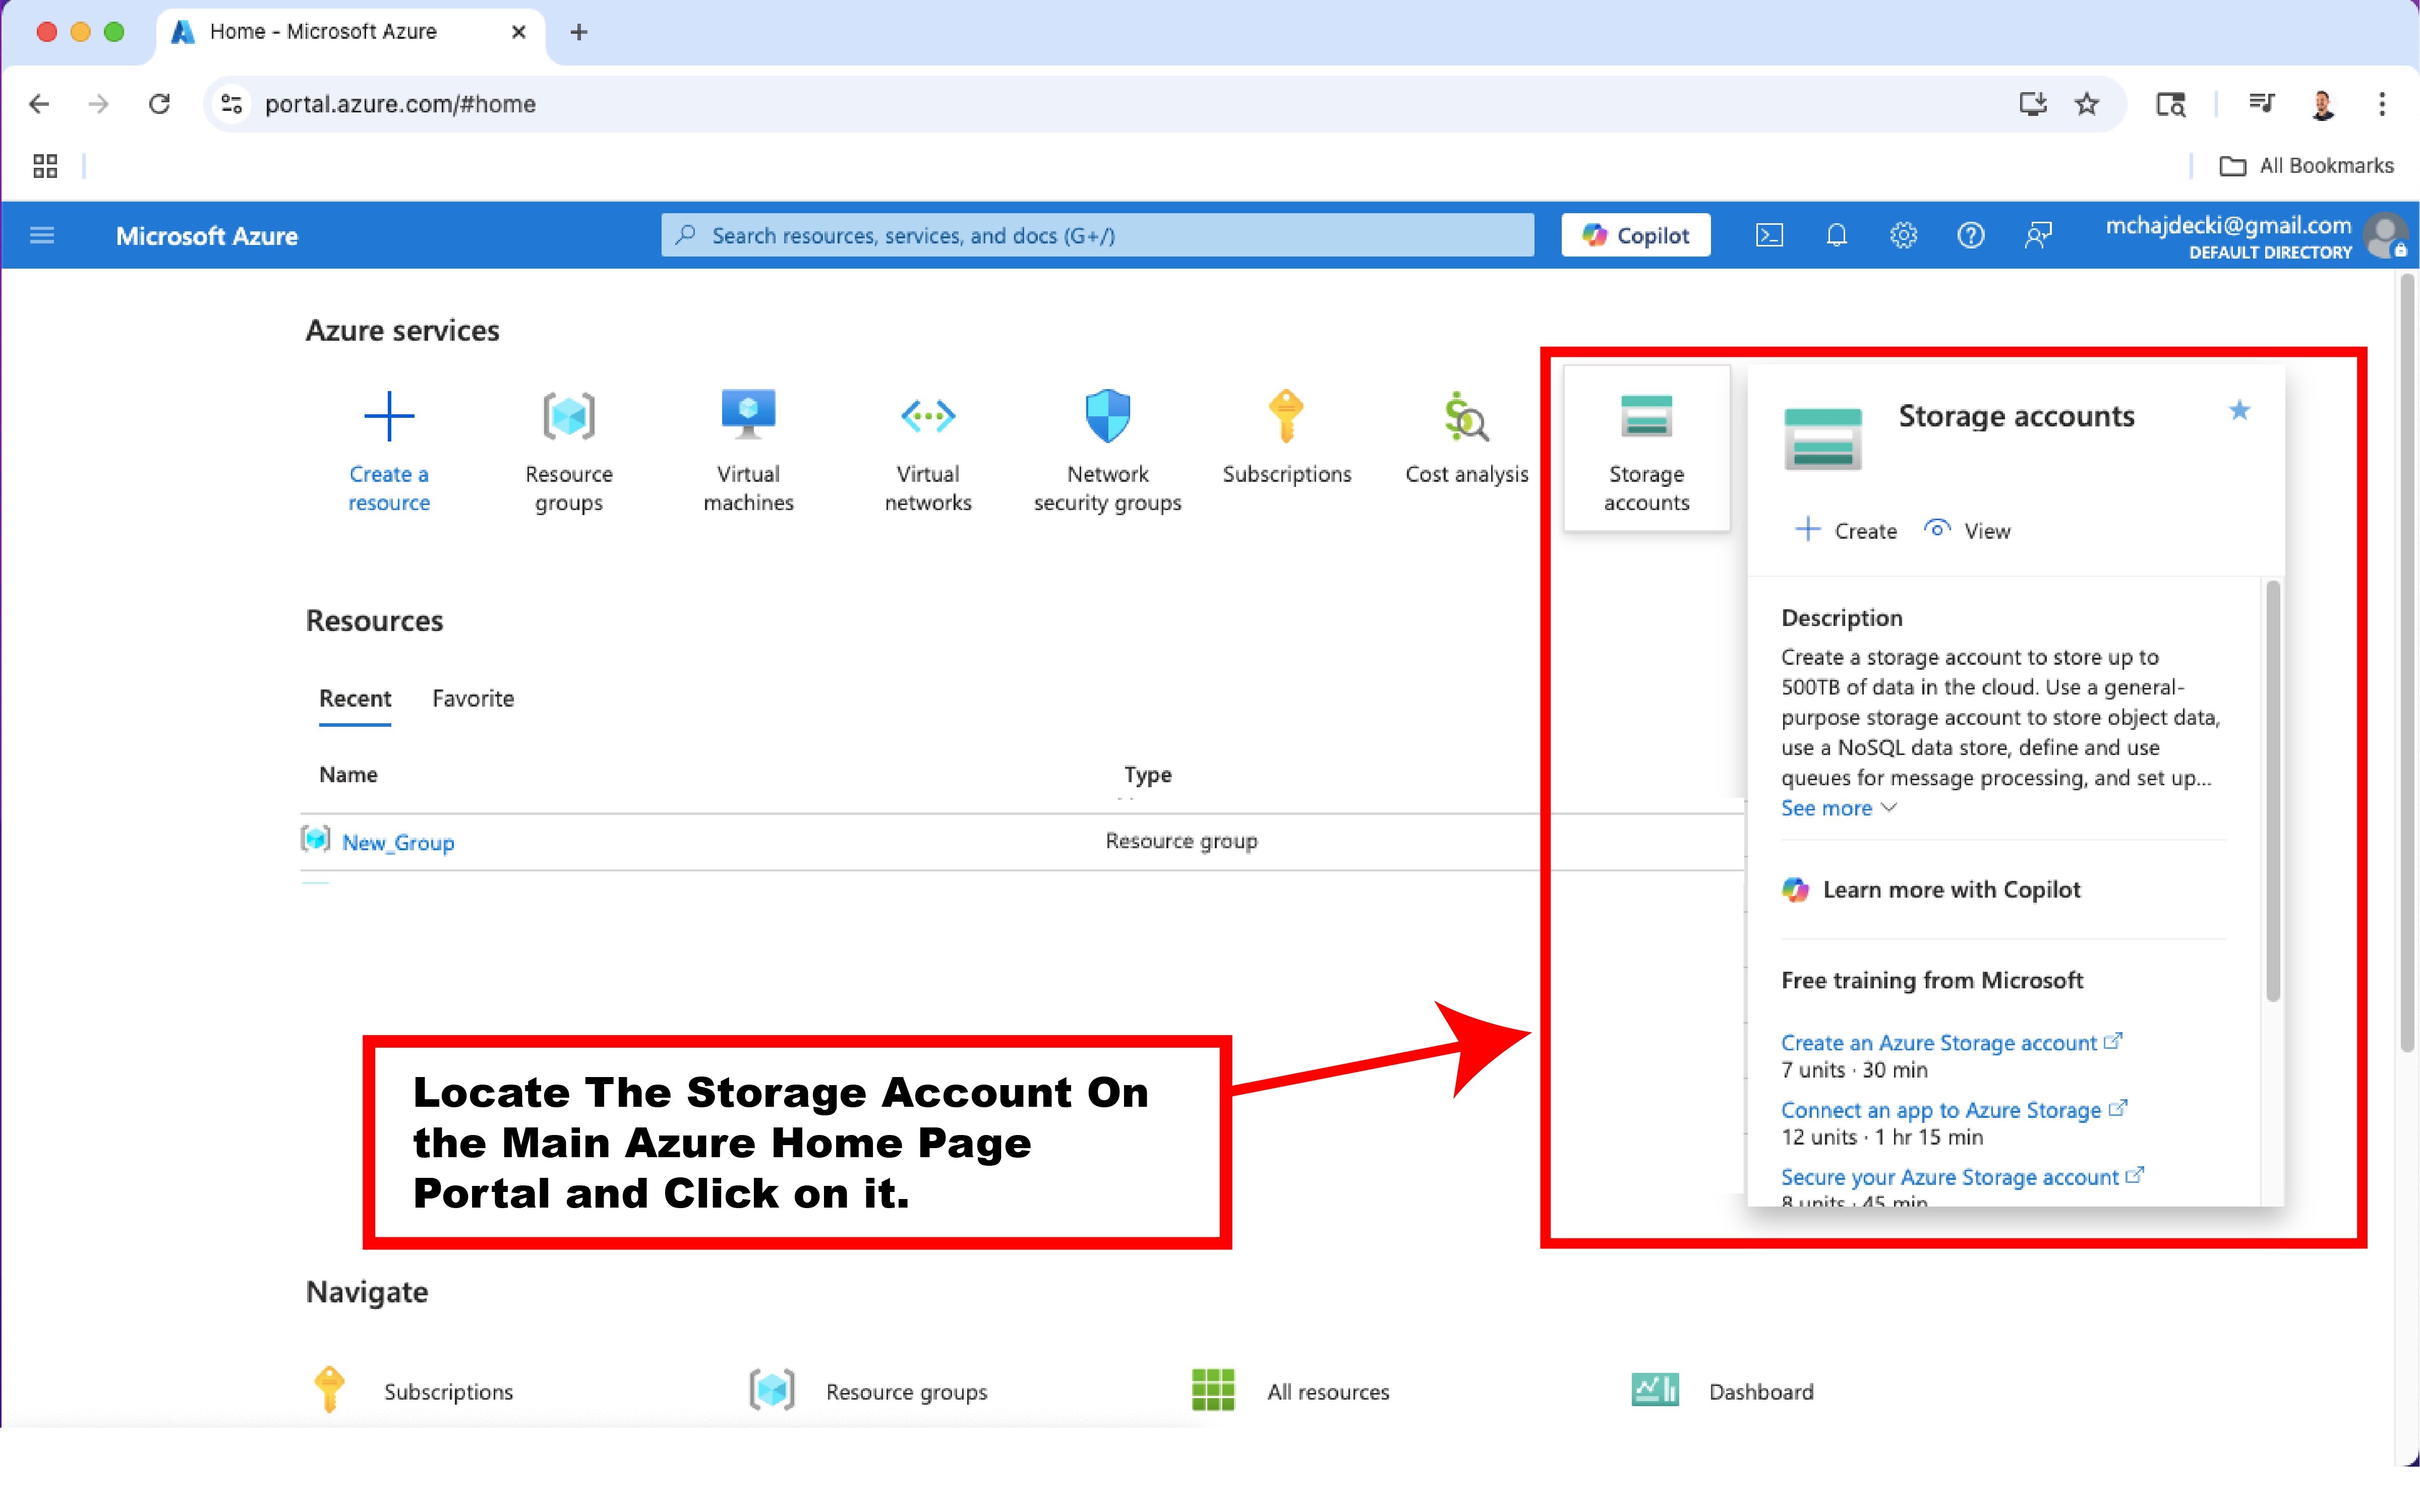
Task: Close the Home - Microsoft Azure tab
Action: click(x=518, y=32)
